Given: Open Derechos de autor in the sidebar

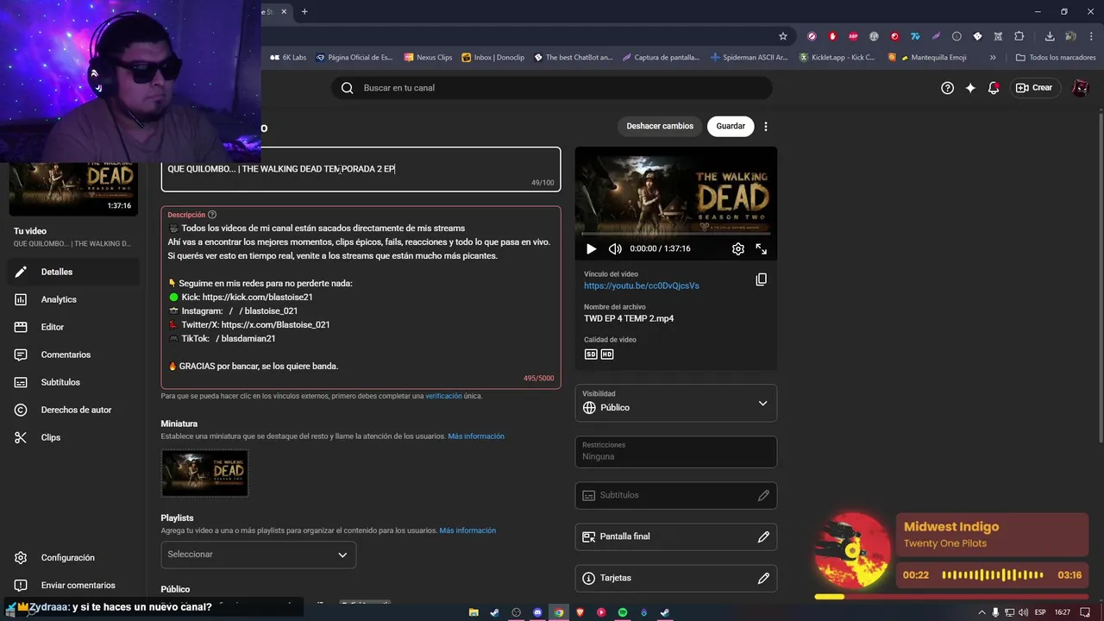Looking at the screenshot, I should (x=73, y=410).
